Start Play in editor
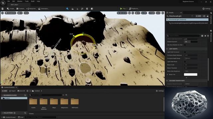The height and width of the screenshot is (119, 213). click(x=123, y=9)
